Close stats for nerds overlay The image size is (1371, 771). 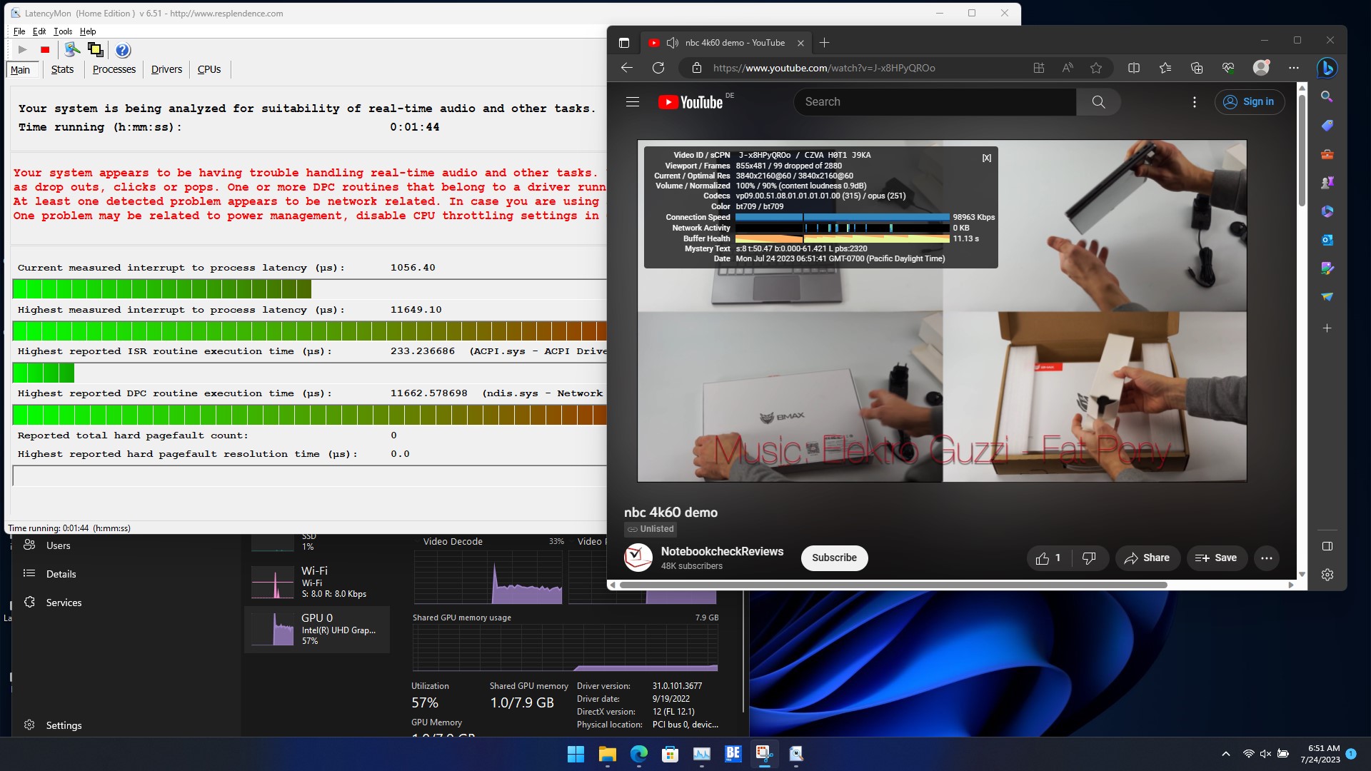coord(986,158)
